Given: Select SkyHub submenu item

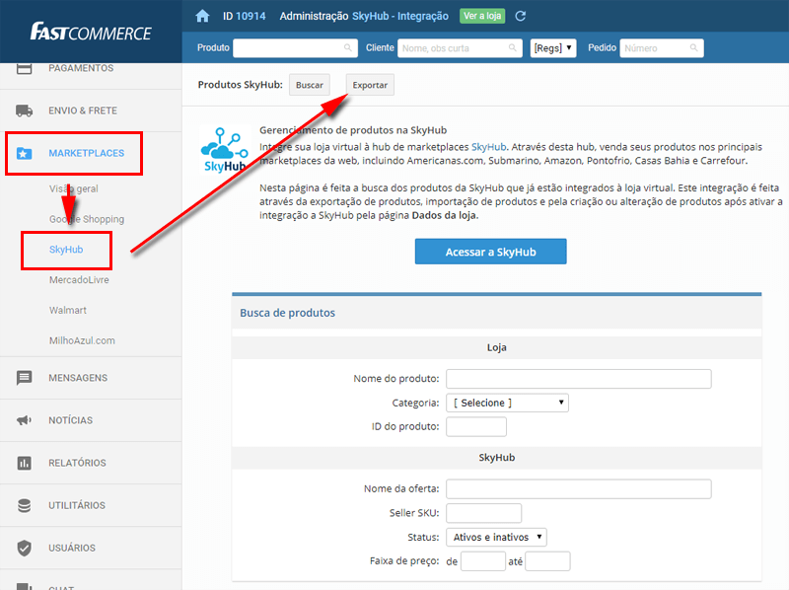Looking at the screenshot, I should click(x=66, y=250).
